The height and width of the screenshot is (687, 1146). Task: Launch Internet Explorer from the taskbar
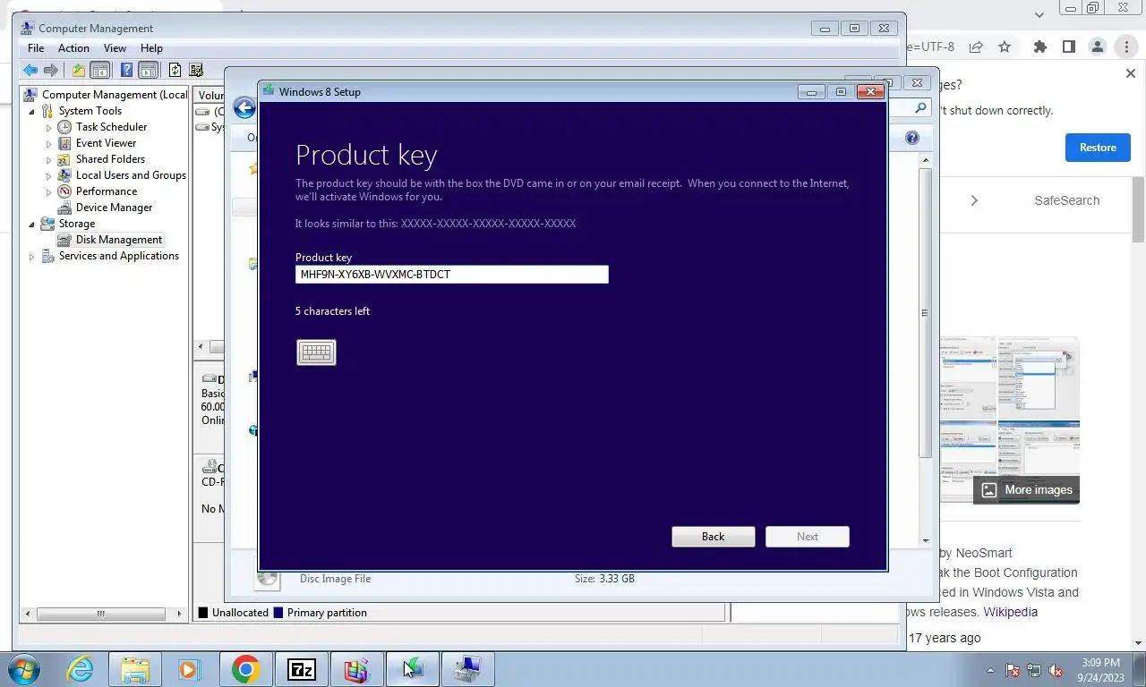80,669
